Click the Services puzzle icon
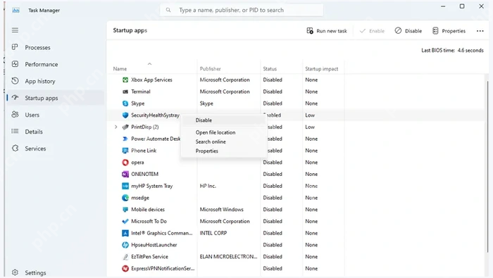 15,148
